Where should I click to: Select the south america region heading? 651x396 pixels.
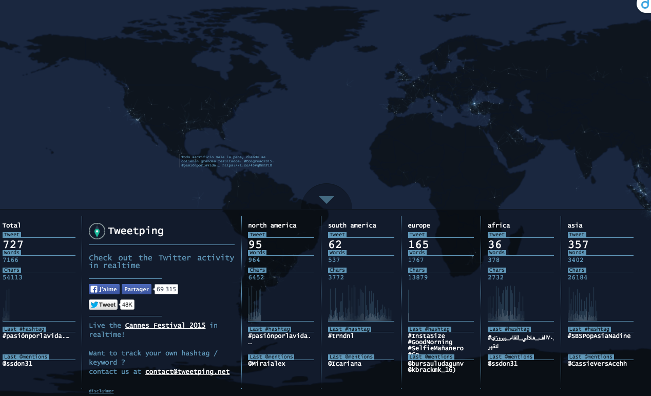click(x=352, y=225)
